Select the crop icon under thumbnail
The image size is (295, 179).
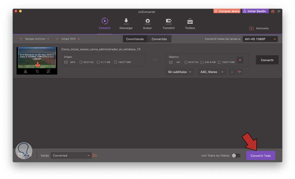pos(37,71)
